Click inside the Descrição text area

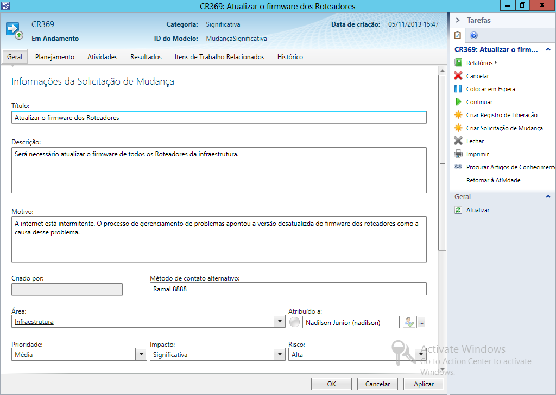point(219,170)
